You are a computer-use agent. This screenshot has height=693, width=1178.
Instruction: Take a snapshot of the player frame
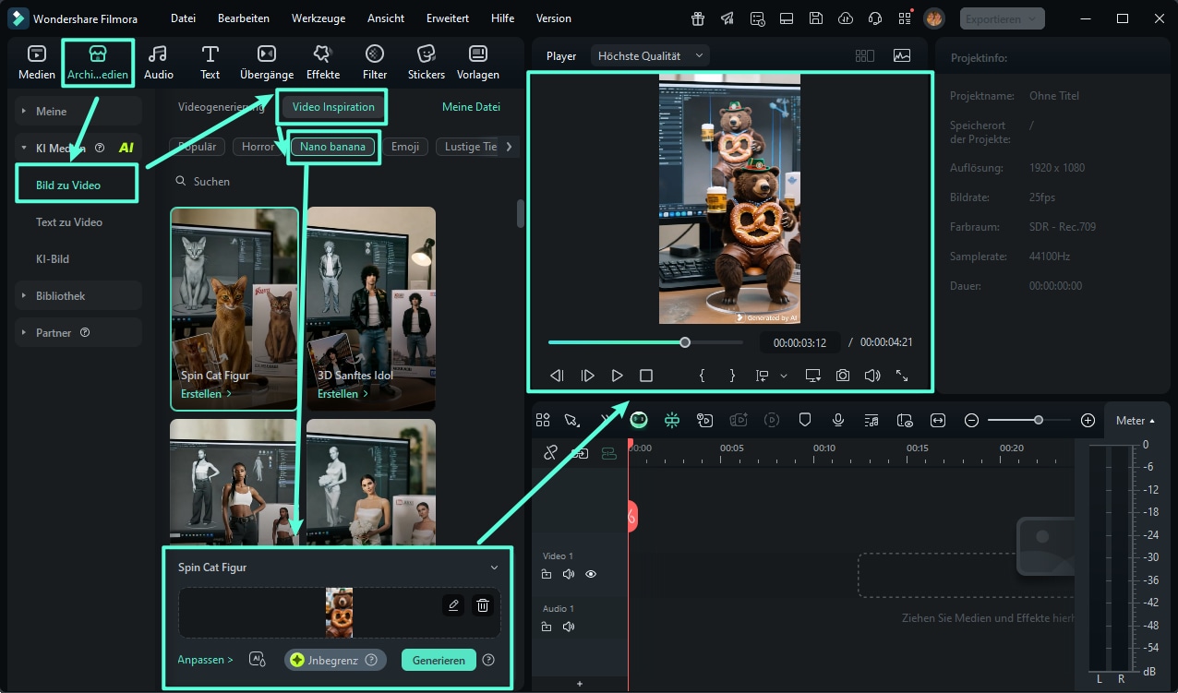tap(842, 376)
